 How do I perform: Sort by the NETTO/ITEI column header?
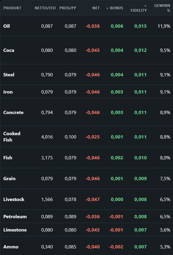click(45, 8)
